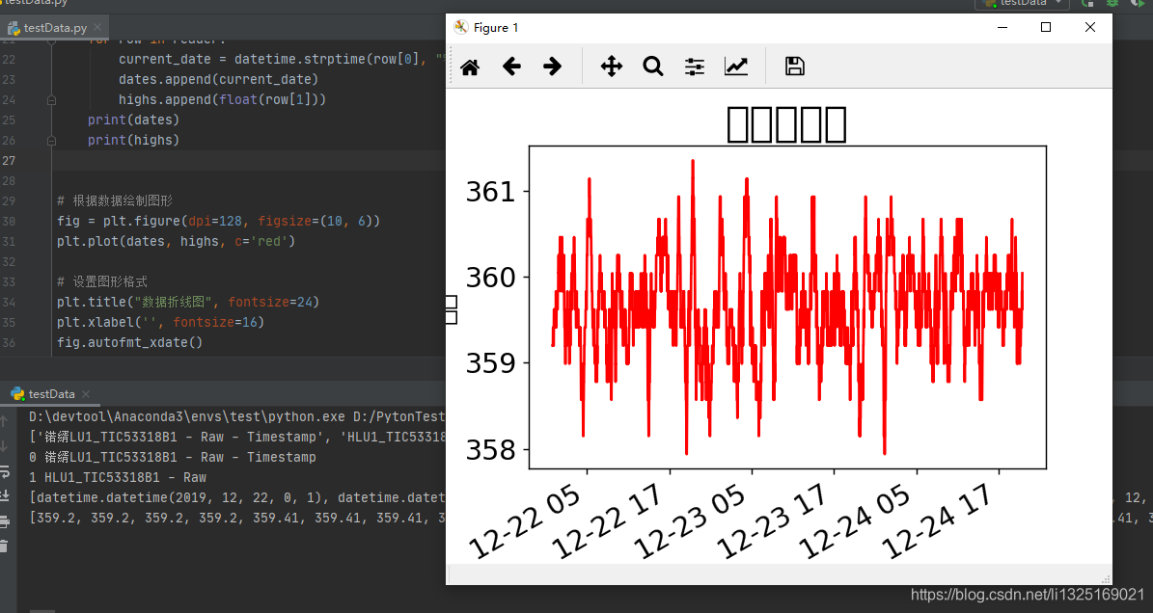Collapse the fold marker at line 26
This screenshot has height=613, width=1153.
coord(51,140)
